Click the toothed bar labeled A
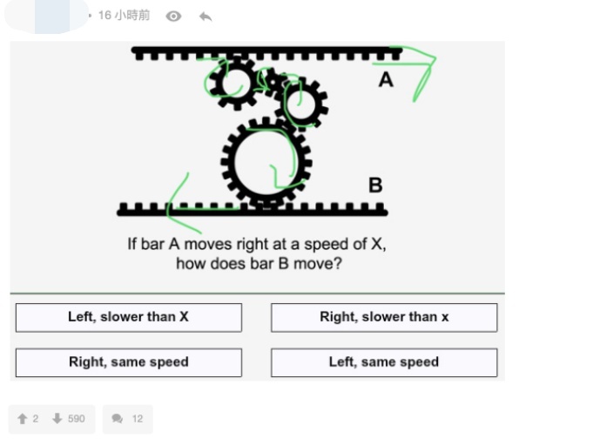Viewport: 613px width, 445px height. tap(266, 53)
